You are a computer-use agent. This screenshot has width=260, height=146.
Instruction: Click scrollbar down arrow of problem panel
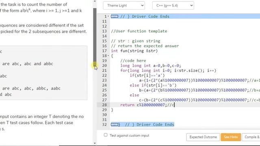pyautogui.click(x=95, y=143)
